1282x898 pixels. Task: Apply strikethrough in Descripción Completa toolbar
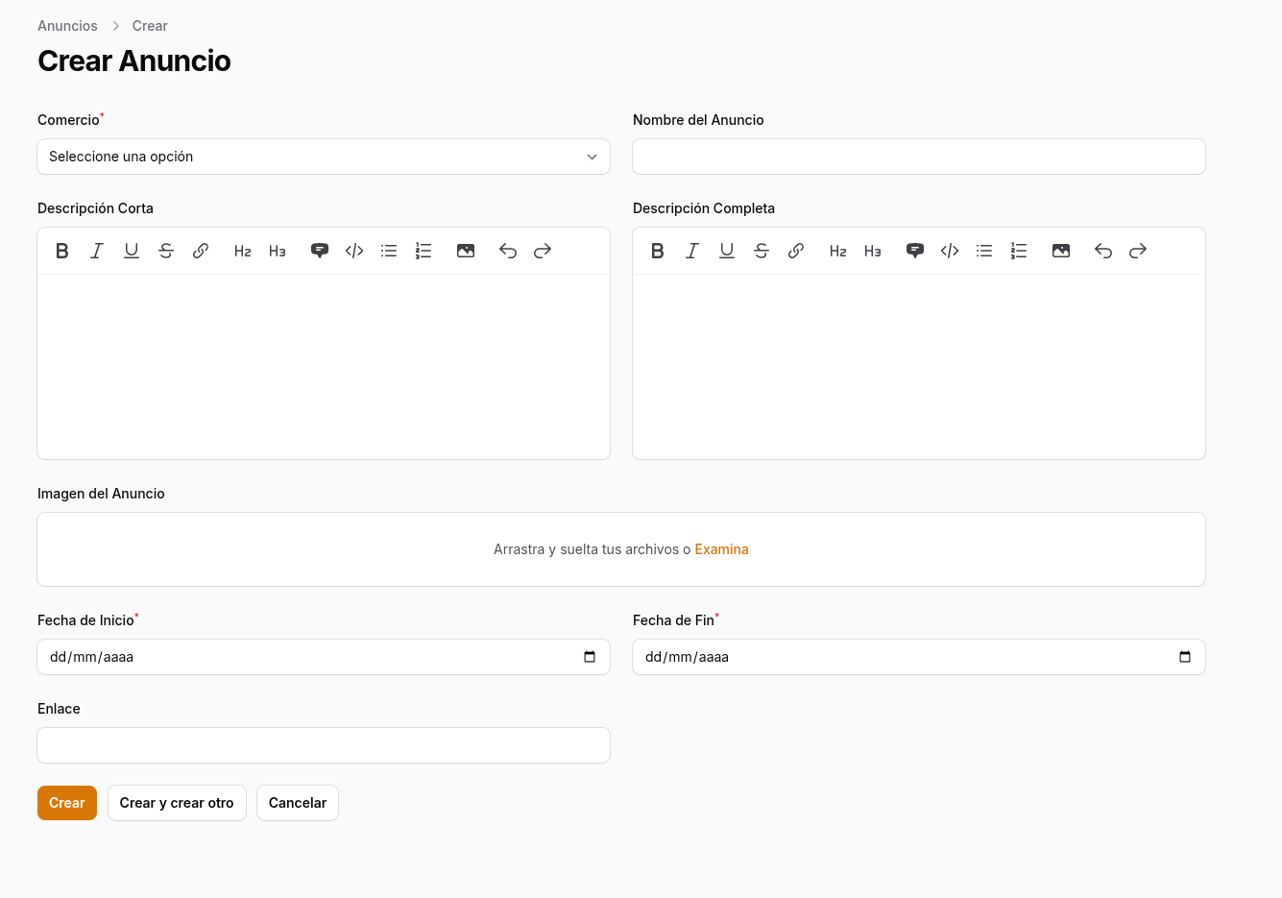point(762,251)
